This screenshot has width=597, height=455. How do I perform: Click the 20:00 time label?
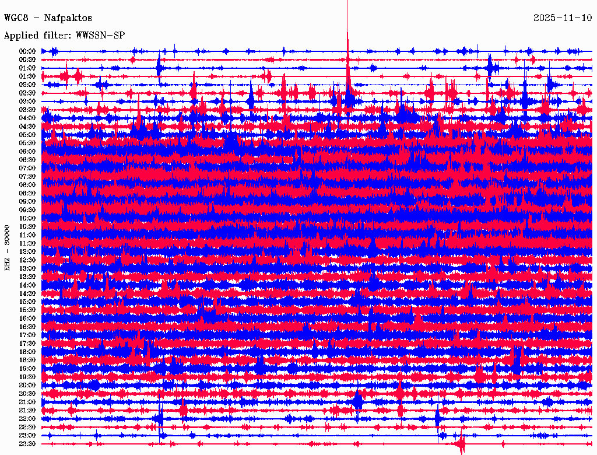coord(27,385)
